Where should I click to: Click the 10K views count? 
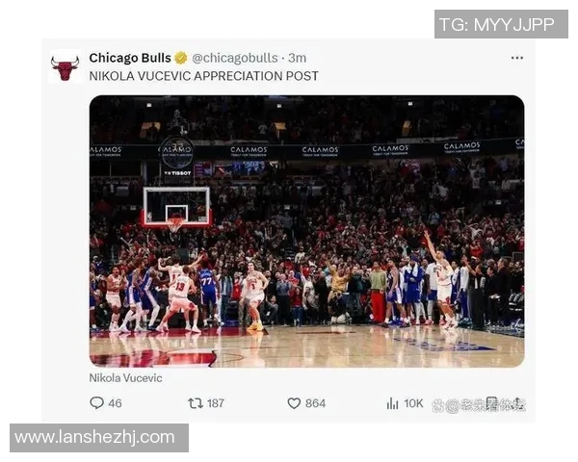coord(413,403)
